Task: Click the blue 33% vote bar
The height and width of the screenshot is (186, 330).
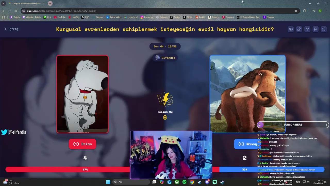Action: pos(272,169)
